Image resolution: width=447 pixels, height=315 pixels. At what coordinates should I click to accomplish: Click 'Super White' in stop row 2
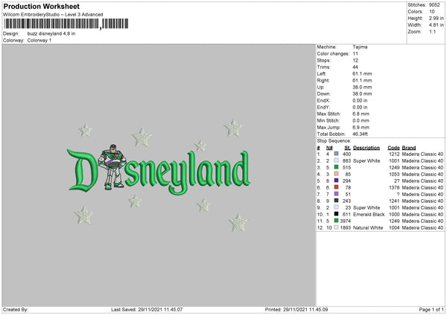click(367, 160)
